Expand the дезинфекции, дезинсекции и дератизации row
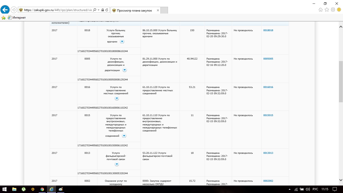 point(125,70)
